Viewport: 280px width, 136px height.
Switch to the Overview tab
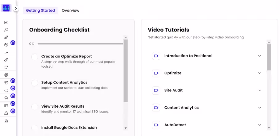71,11
